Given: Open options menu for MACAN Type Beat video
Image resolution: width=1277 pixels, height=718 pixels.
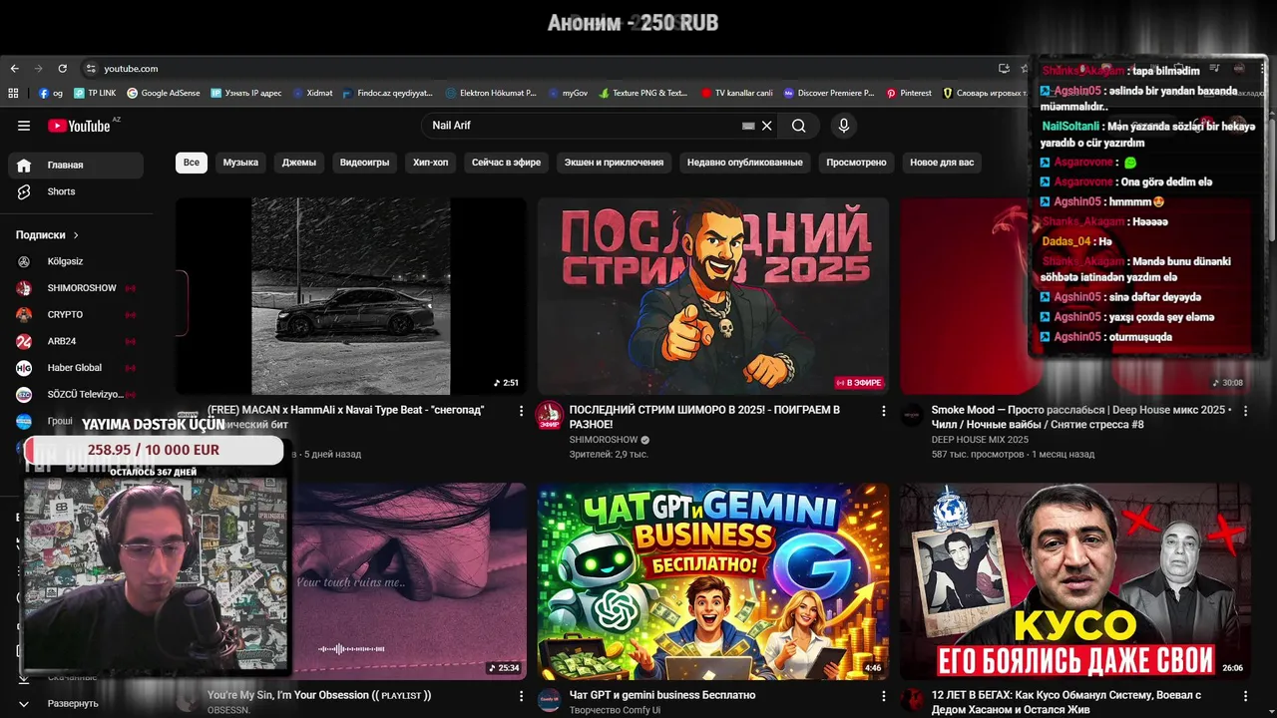Looking at the screenshot, I should coord(521,411).
